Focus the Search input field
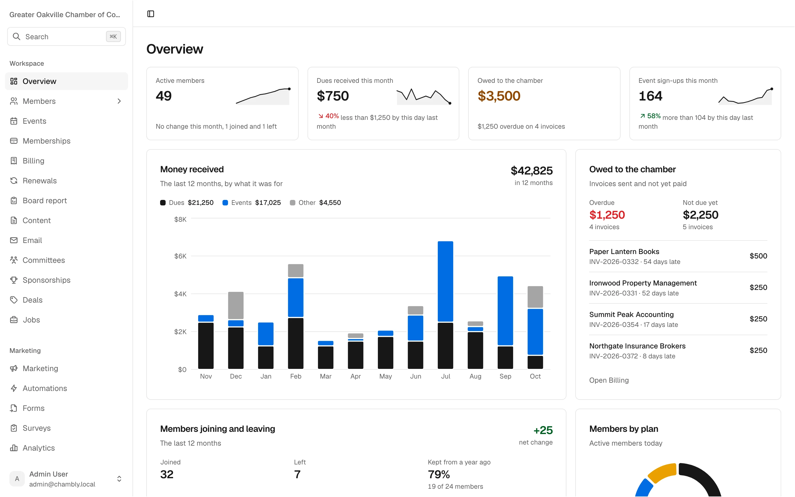 tap(66, 36)
